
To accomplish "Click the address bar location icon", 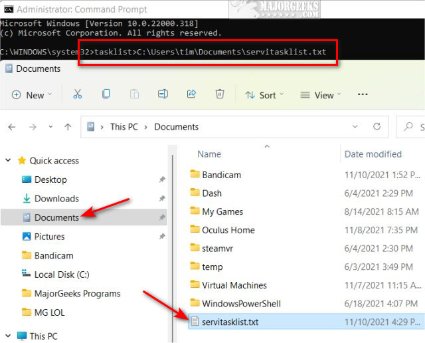I will click(x=90, y=127).
